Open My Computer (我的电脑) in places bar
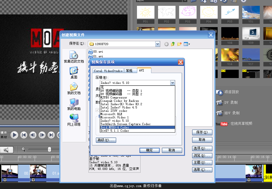The image size is (272, 189). (74, 104)
